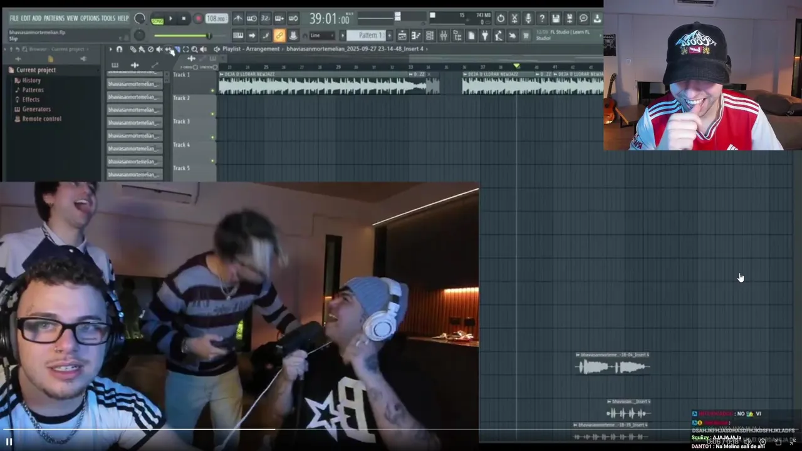
Task: Open the Piano roll view icon
Action: 416,36
